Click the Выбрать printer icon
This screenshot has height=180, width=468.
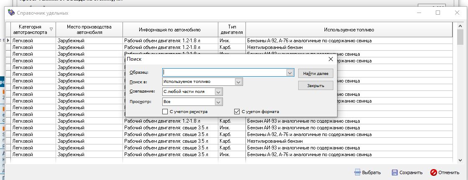click(357, 172)
